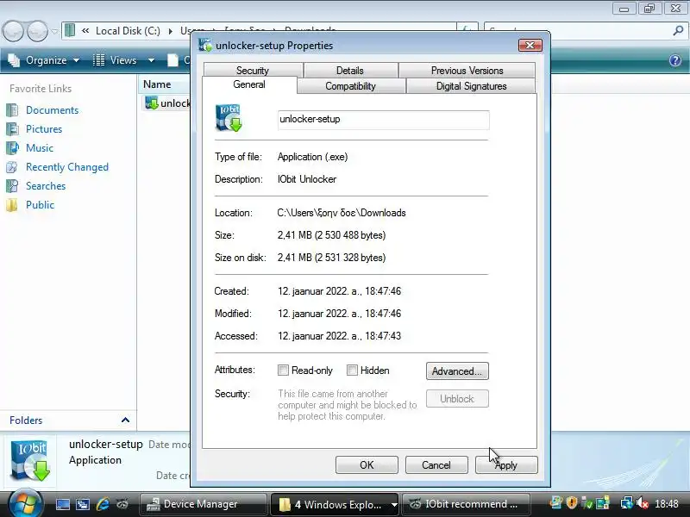Click the raccoon quick launch icon
Image resolution: width=690 pixels, height=517 pixels.
tap(122, 504)
